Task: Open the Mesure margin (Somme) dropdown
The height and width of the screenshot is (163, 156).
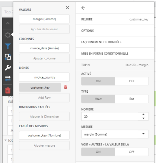Action: pos(115,134)
